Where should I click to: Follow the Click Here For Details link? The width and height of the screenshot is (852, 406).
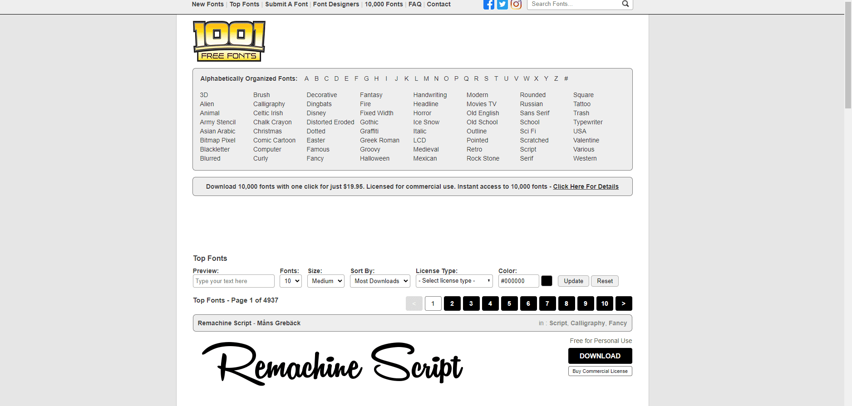(x=586, y=186)
